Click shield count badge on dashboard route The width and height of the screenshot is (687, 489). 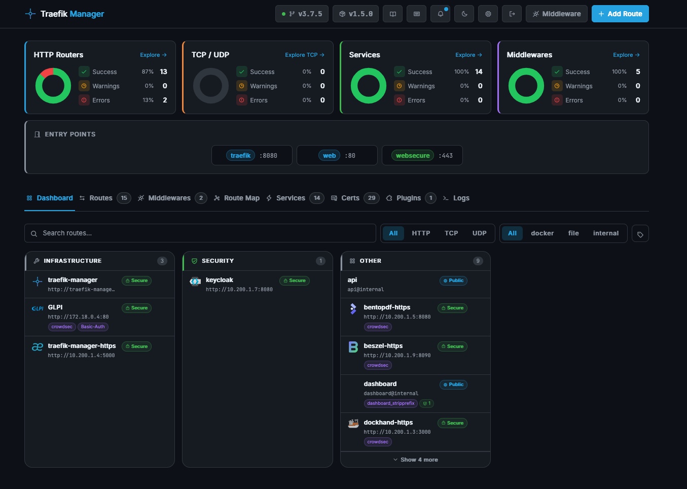[x=427, y=403]
